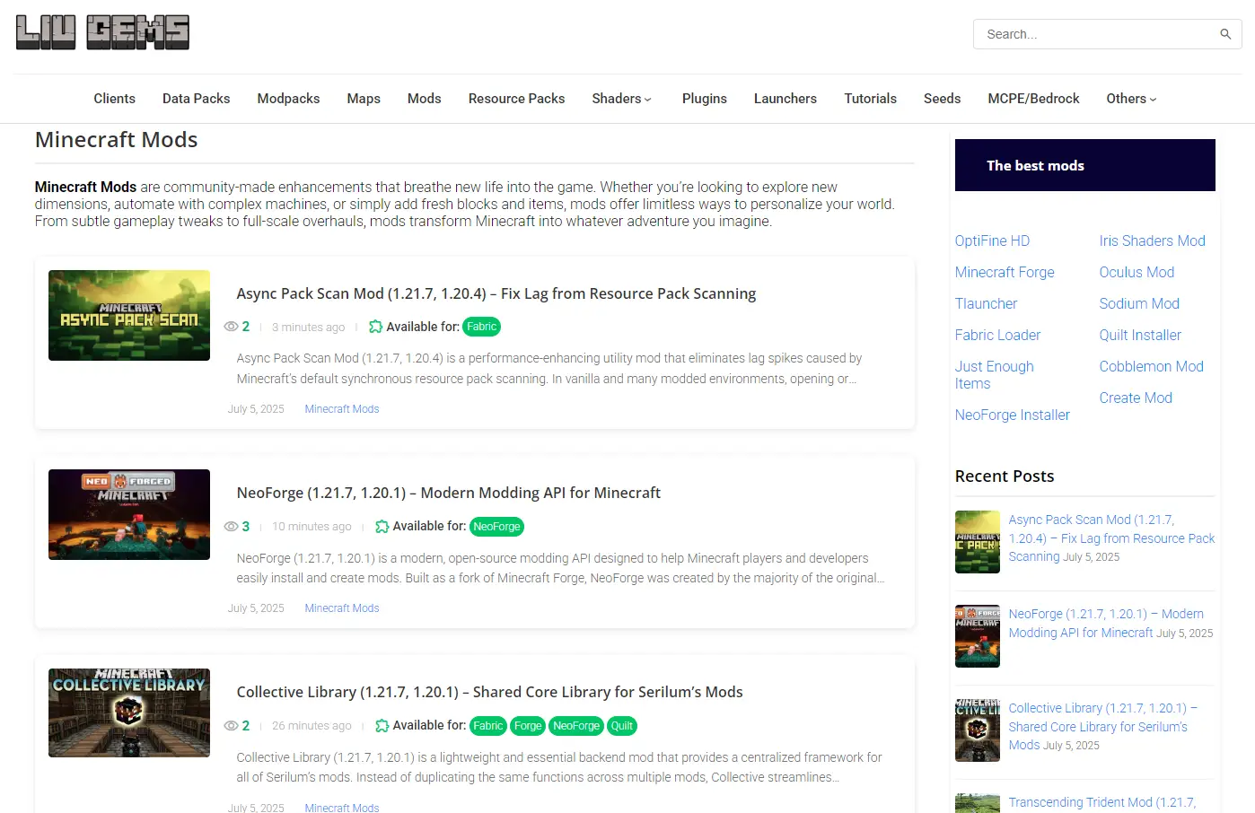Open Async Pack Scan link in Recent Posts
The width and height of the screenshot is (1255, 813).
pos(1111,538)
